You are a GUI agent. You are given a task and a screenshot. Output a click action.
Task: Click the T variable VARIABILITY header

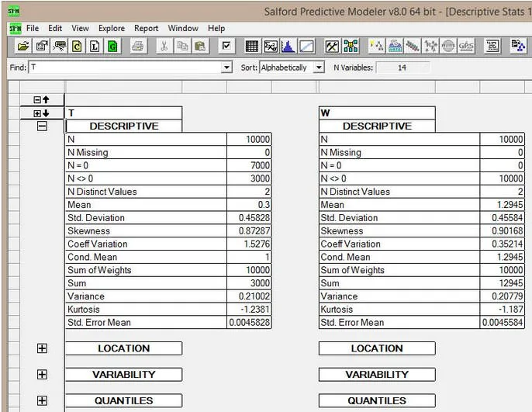point(124,375)
